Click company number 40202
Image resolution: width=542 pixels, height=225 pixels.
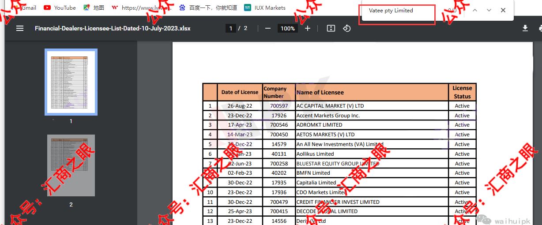(x=279, y=173)
